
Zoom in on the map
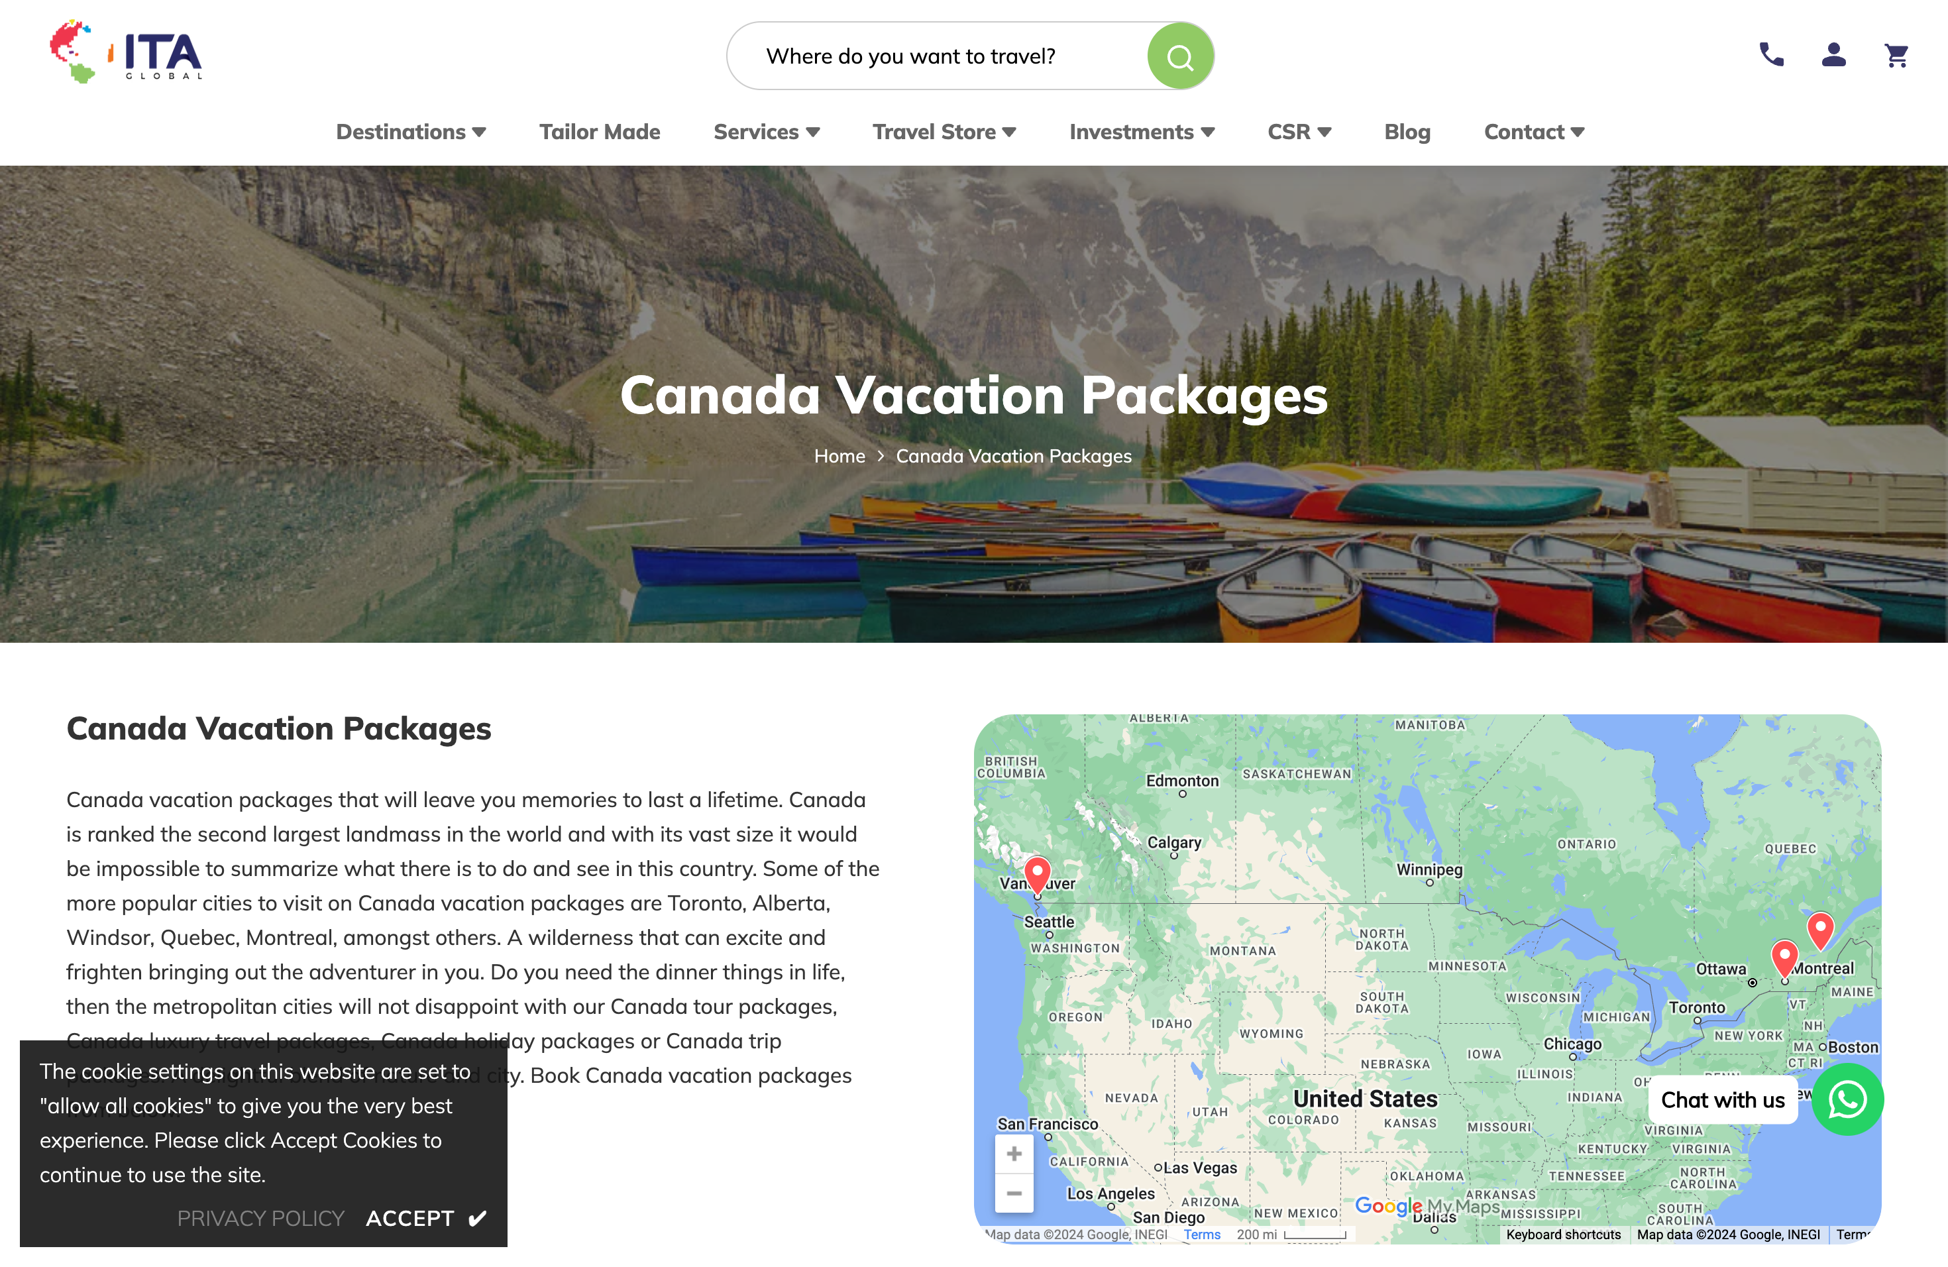pos(1014,1153)
